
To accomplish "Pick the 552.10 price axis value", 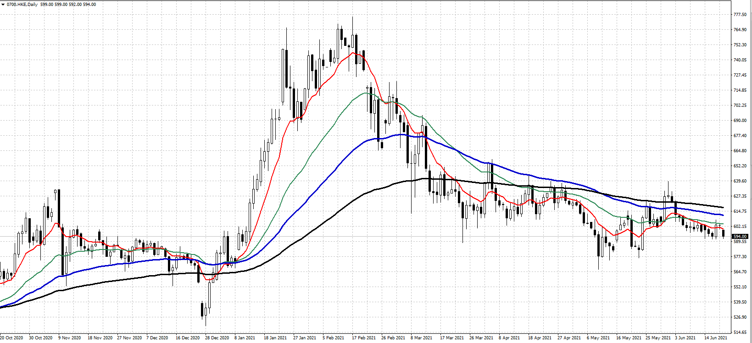I will pyautogui.click(x=740, y=287).
